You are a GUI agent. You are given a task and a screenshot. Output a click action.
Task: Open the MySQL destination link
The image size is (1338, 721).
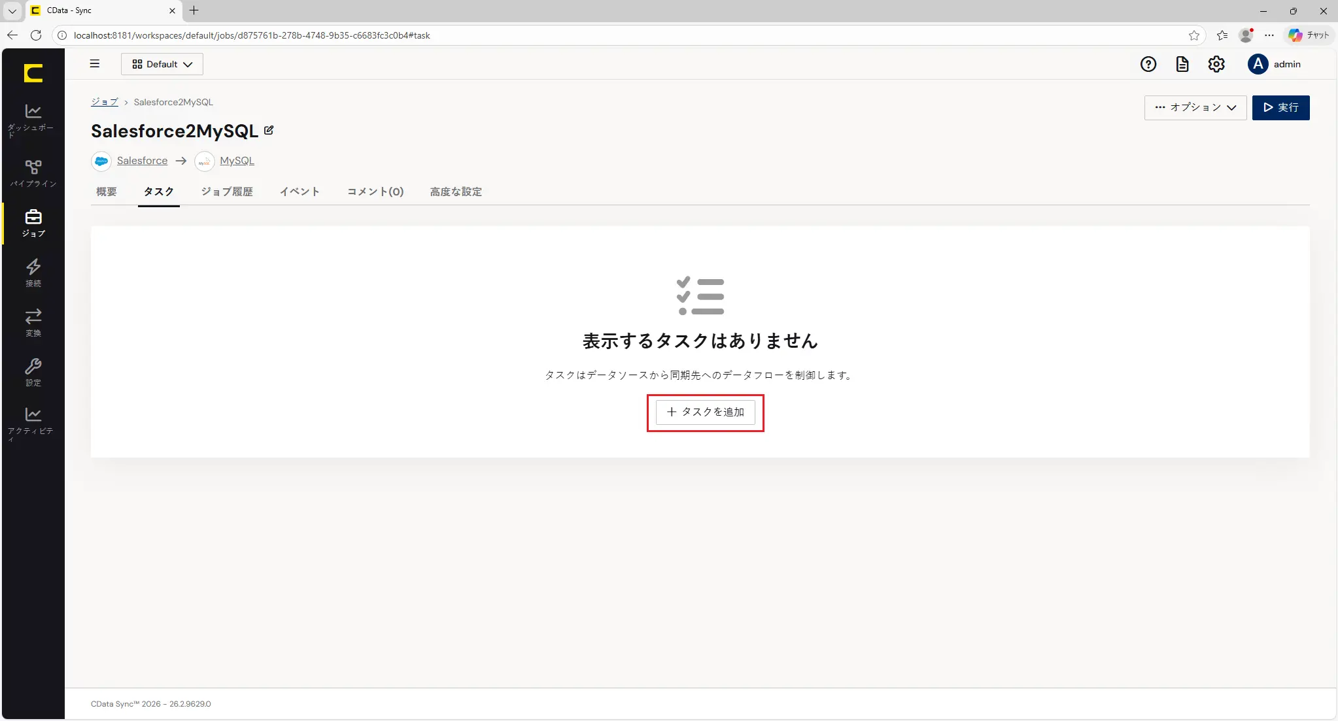click(x=237, y=161)
